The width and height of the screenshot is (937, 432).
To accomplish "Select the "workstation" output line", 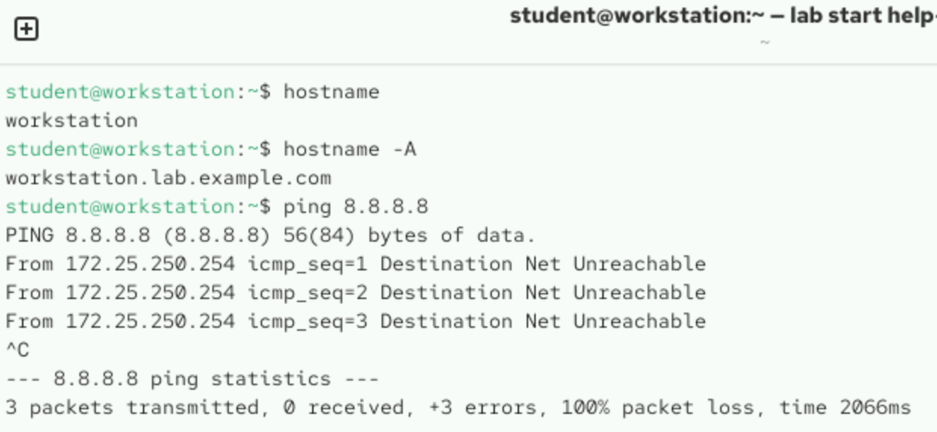I will 72,121.
